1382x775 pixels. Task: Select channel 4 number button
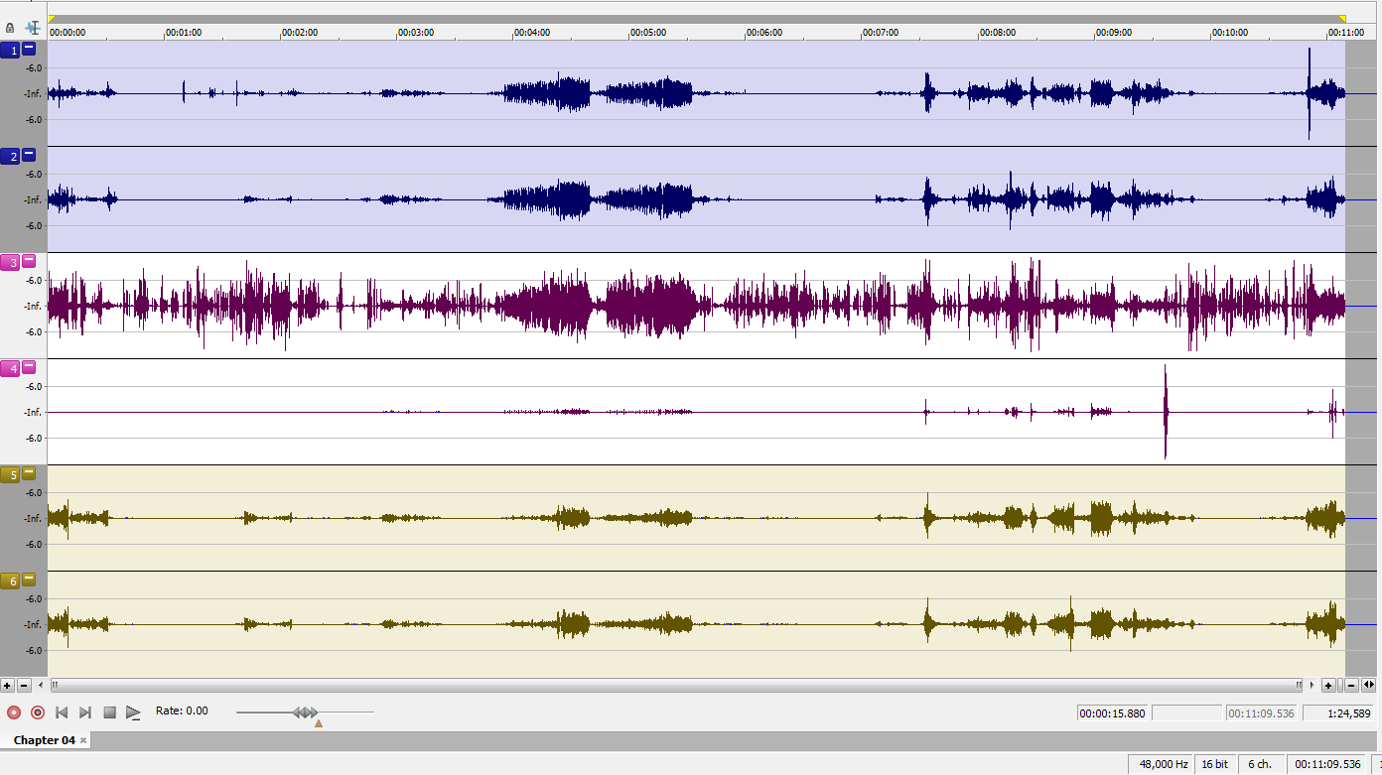coord(10,369)
